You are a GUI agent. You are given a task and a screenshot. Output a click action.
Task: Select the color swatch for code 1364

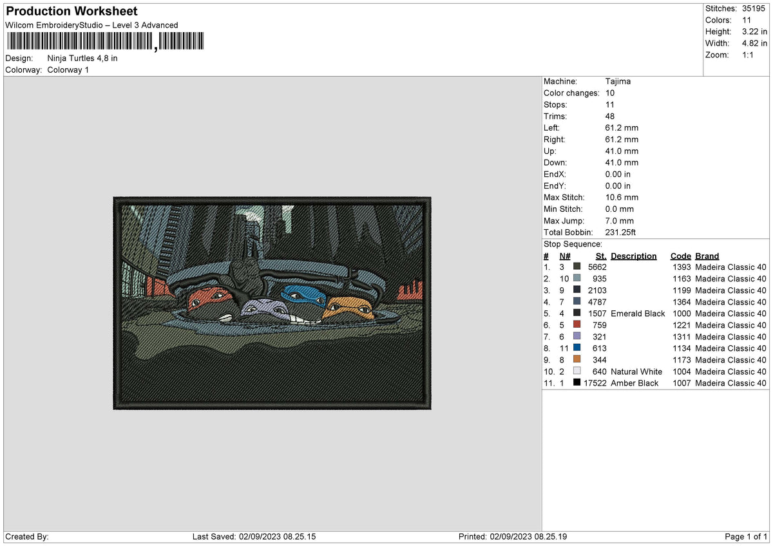577,302
